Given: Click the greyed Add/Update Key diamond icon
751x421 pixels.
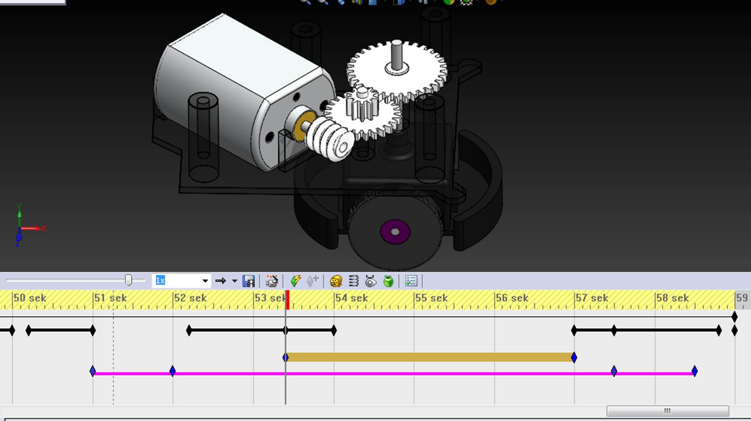Looking at the screenshot, I should click(312, 281).
